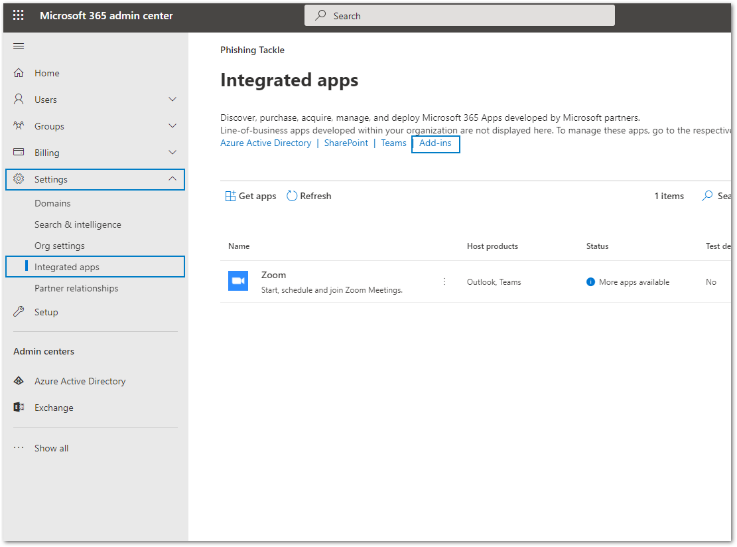Click Show all in the sidebar

(x=51, y=448)
